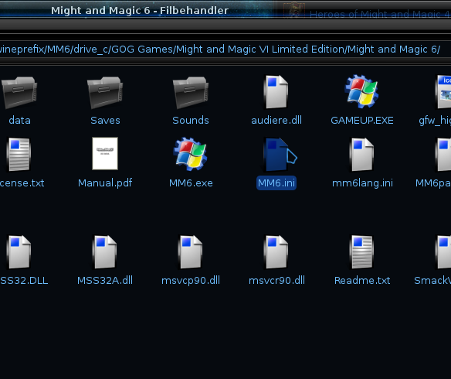Screen dimensions: 451x379
Task: Select the Manual.pdf document thumbnail
Action: 105,153
